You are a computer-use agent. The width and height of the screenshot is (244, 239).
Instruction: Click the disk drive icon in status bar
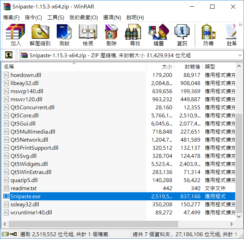pyautogui.click(x=5, y=234)
